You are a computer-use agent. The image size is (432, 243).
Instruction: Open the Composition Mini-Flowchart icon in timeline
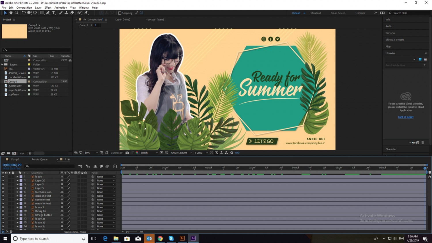[80, 166]
